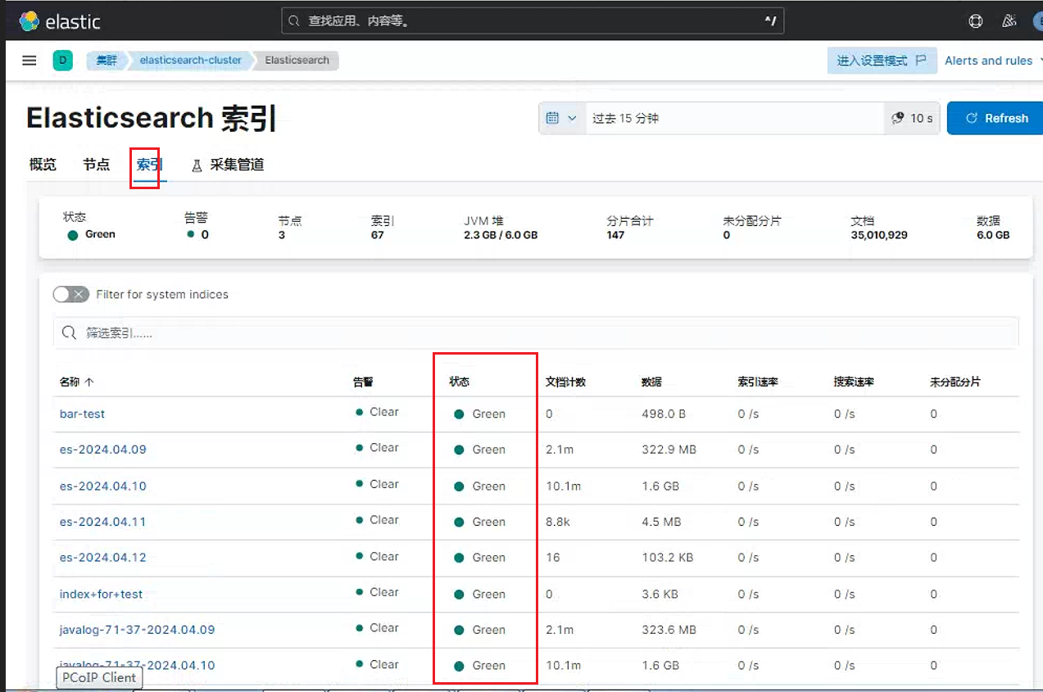Screen dimensions: 1043x692
Task: Sort by the 索引速率 column header
Action: pos(758,382)
